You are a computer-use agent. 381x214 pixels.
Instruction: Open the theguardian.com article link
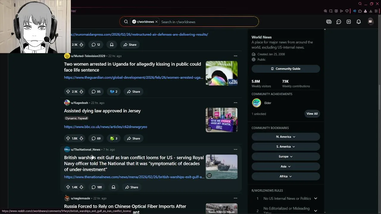tap(134, 78)
